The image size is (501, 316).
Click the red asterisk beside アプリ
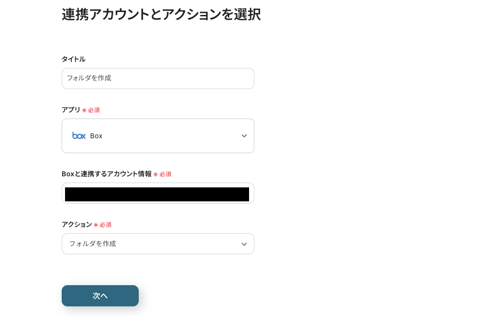tap(84, 110)
